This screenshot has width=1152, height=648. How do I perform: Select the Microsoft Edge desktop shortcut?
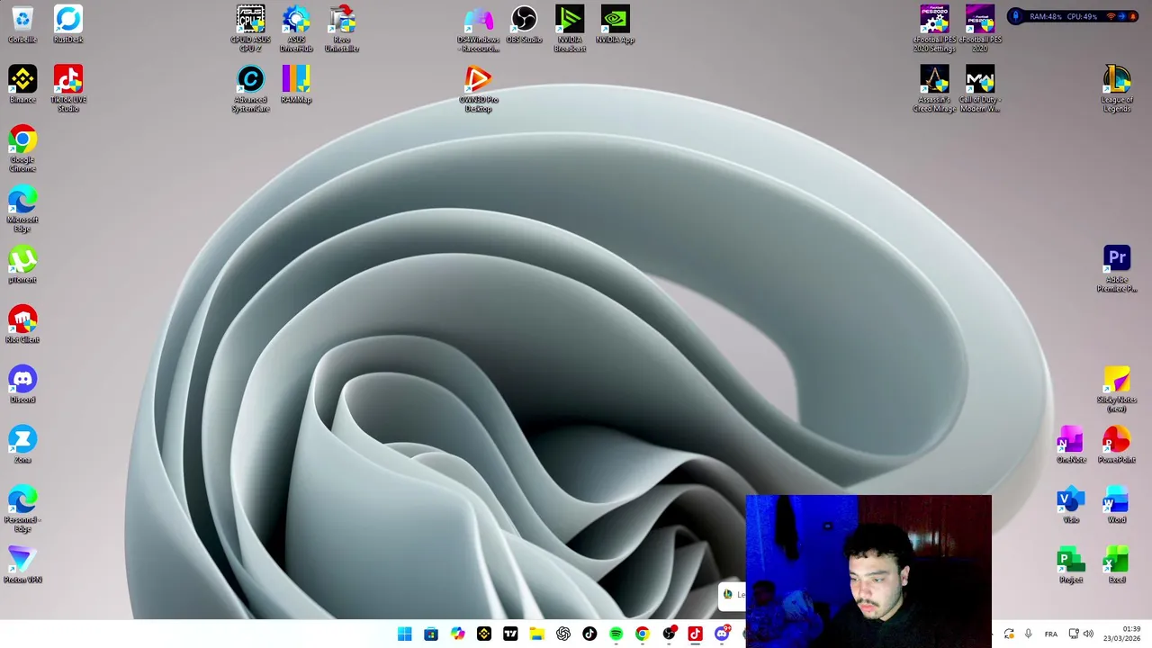[22, 209]
